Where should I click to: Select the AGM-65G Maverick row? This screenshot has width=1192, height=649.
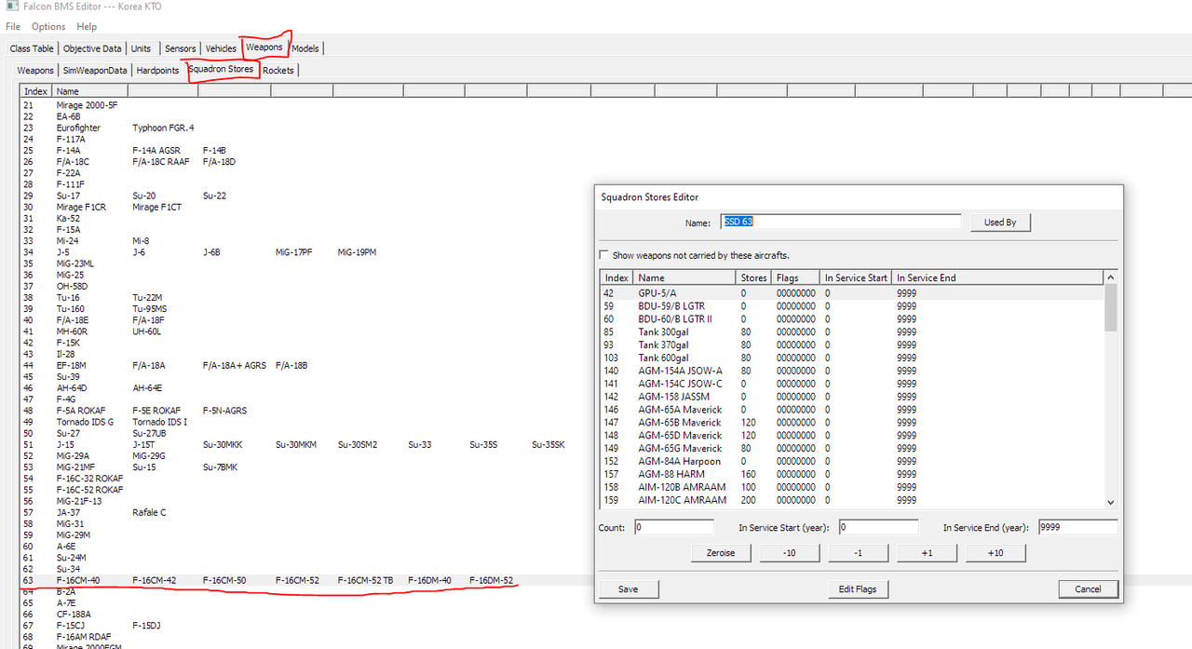tap(852, 448)
